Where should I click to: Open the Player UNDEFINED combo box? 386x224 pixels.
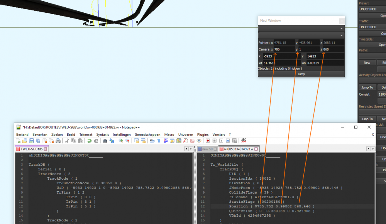click(x=372, y=9)
